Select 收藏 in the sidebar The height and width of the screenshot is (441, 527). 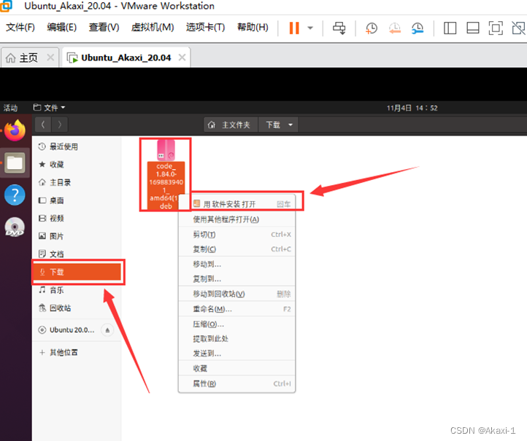coord(77,165)
